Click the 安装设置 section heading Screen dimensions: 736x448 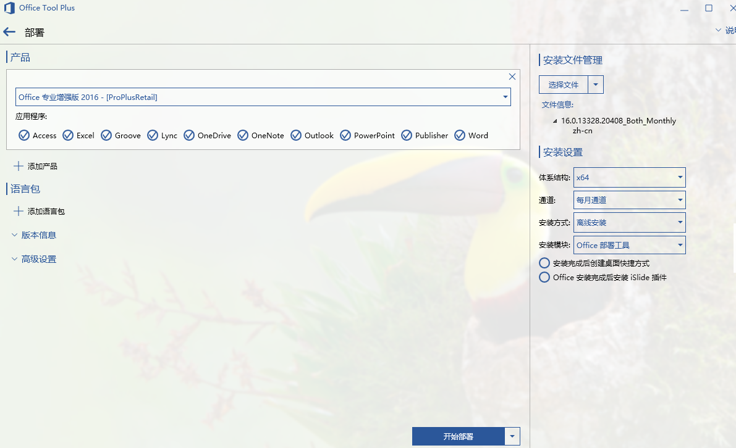coord(563,152)
